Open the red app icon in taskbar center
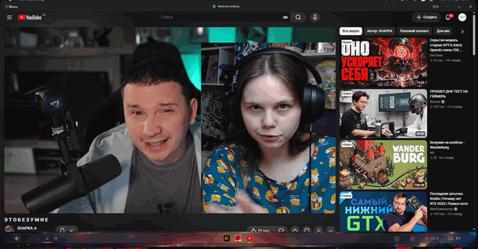478x249 pixels. point(238,239)
